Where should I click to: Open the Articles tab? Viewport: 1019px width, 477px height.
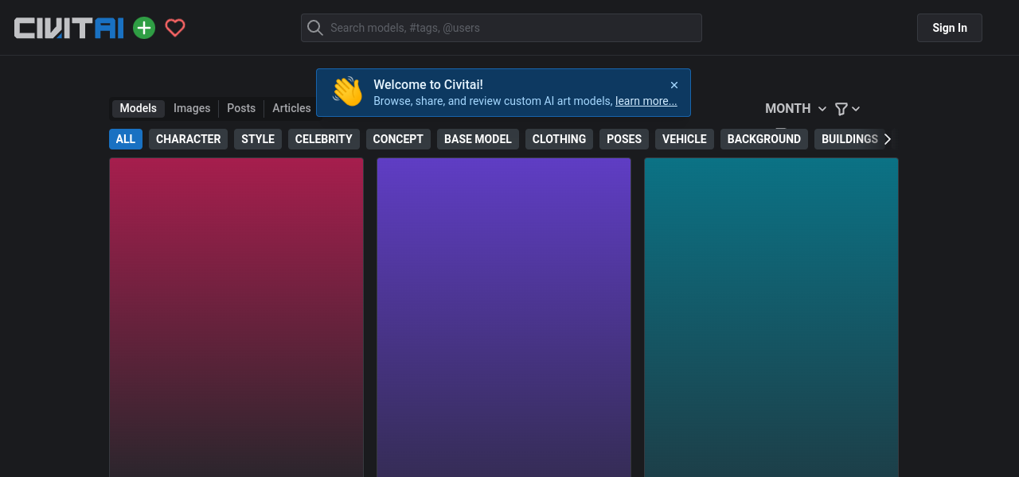click(291, 108)
